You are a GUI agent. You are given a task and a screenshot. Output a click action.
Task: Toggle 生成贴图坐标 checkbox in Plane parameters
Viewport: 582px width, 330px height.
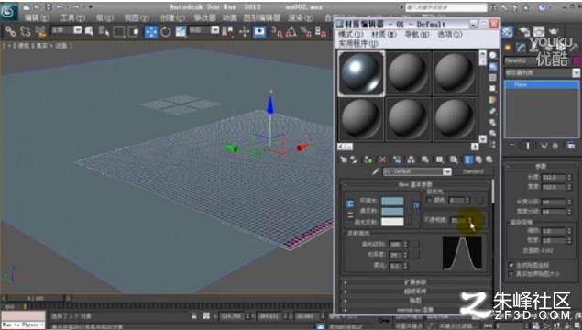pos(511,265)
